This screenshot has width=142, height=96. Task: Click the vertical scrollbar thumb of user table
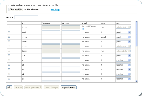coord(137,35)
